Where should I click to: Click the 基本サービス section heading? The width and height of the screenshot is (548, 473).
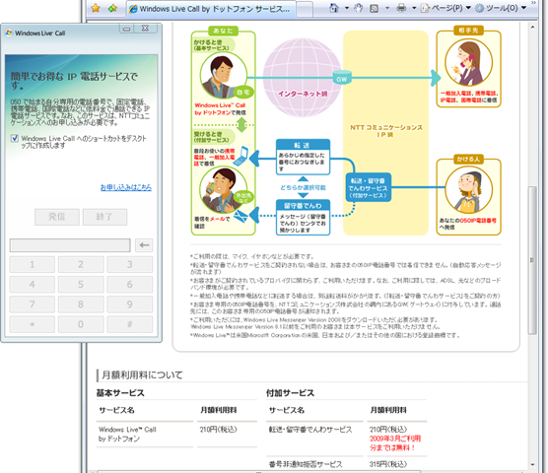[x=120, y=393]
